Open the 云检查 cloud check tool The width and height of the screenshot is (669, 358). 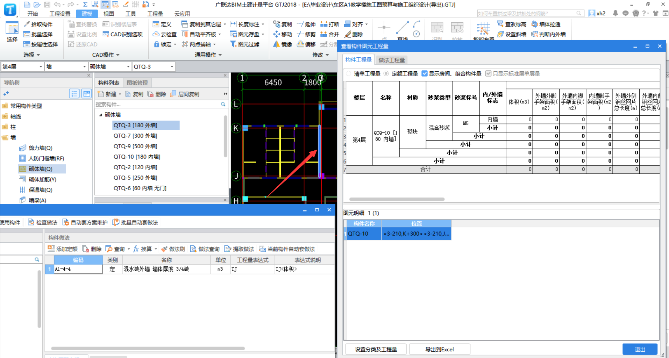[x=165, y=34]
